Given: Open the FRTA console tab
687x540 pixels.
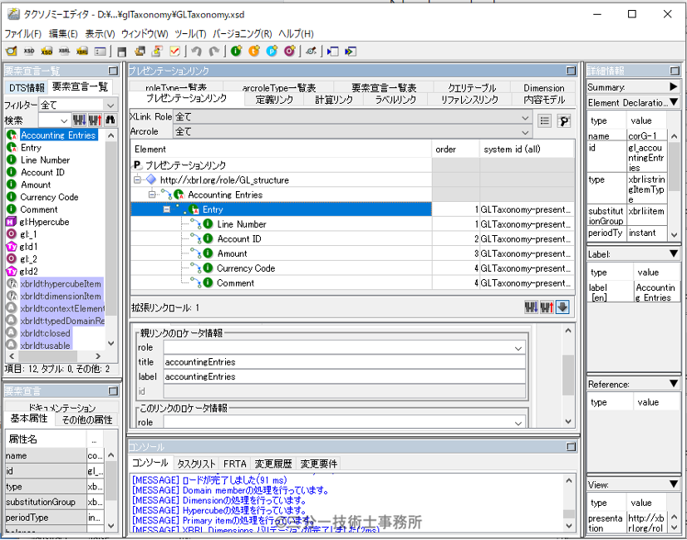Looking at the screenshot, I should click(x=235, y=464).
